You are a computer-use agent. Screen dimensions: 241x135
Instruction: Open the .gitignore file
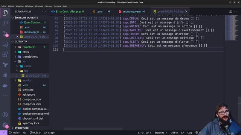30,94
